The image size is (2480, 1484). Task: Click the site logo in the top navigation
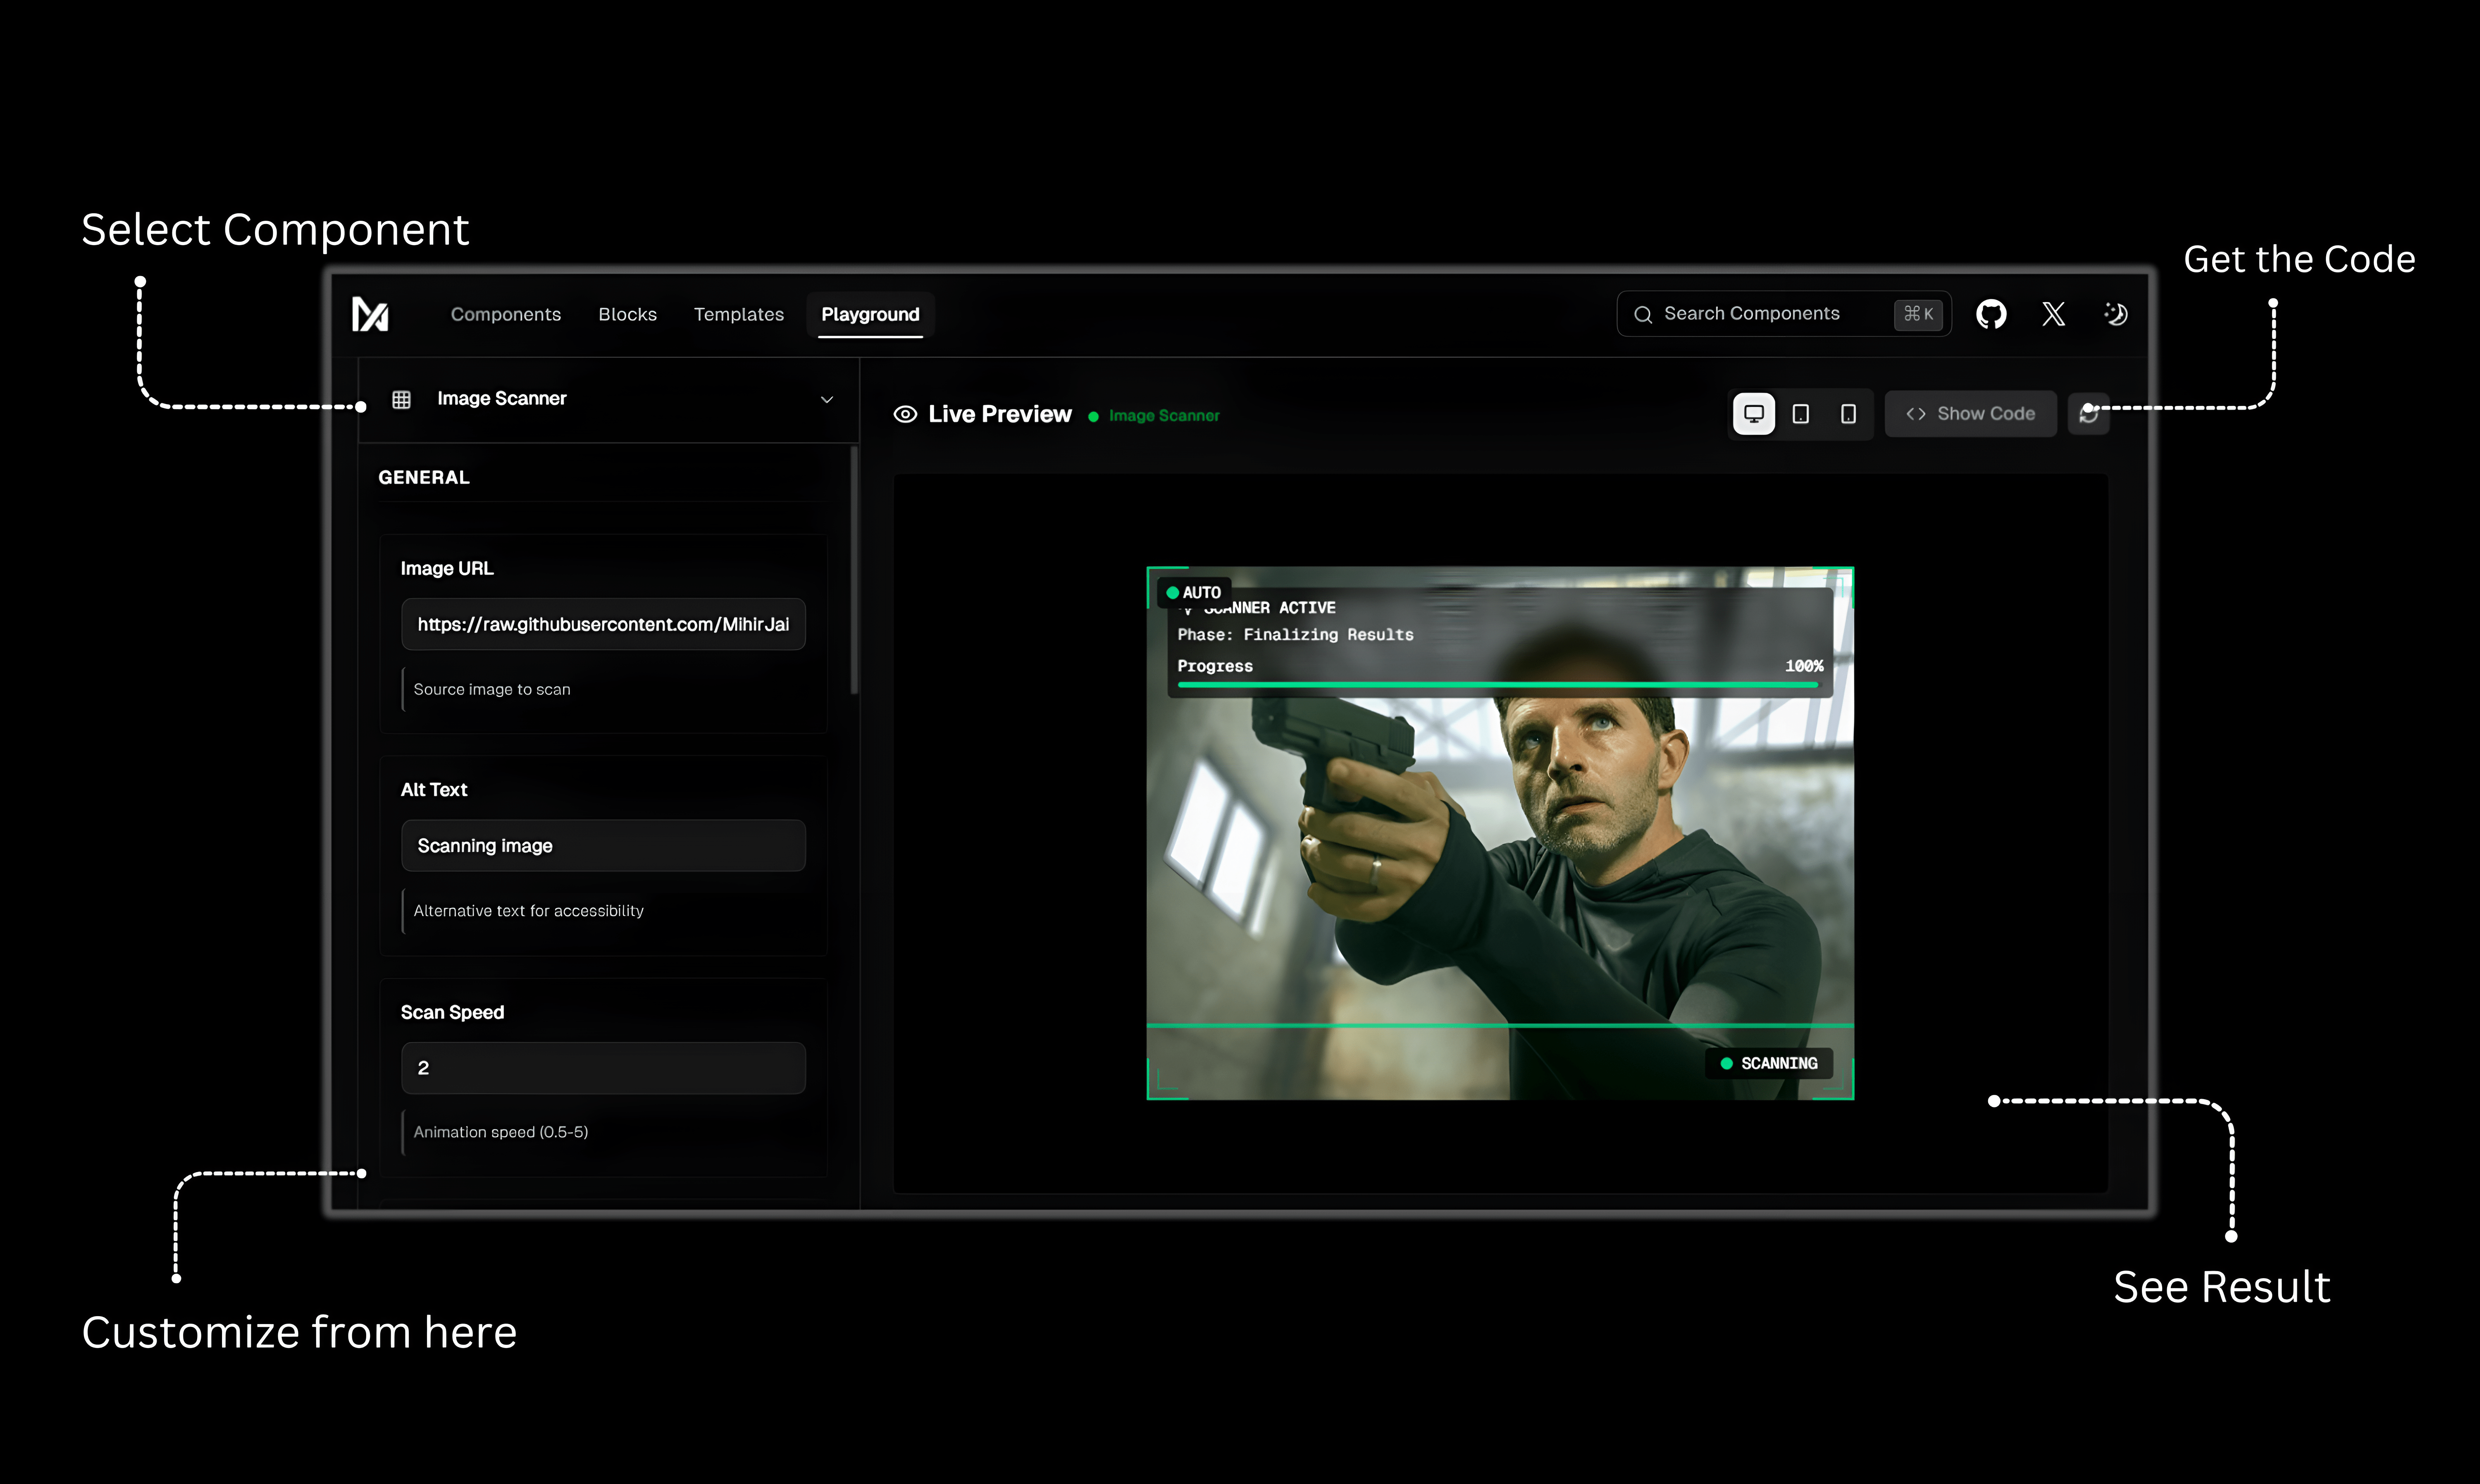pos(370,315)
